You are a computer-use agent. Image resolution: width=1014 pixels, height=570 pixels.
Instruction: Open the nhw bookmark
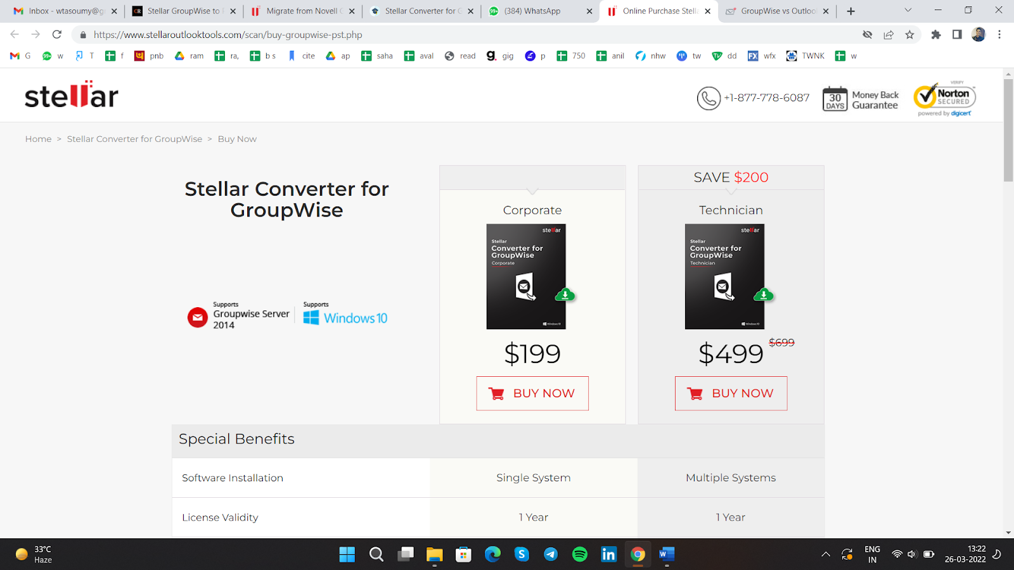(x=651, y=56)
